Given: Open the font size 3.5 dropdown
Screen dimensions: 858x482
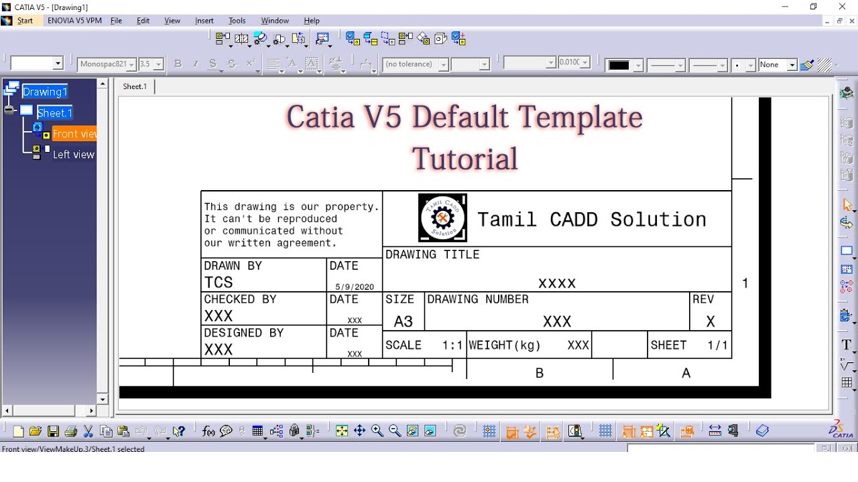Looking at the screenshot, I should 158,64.
